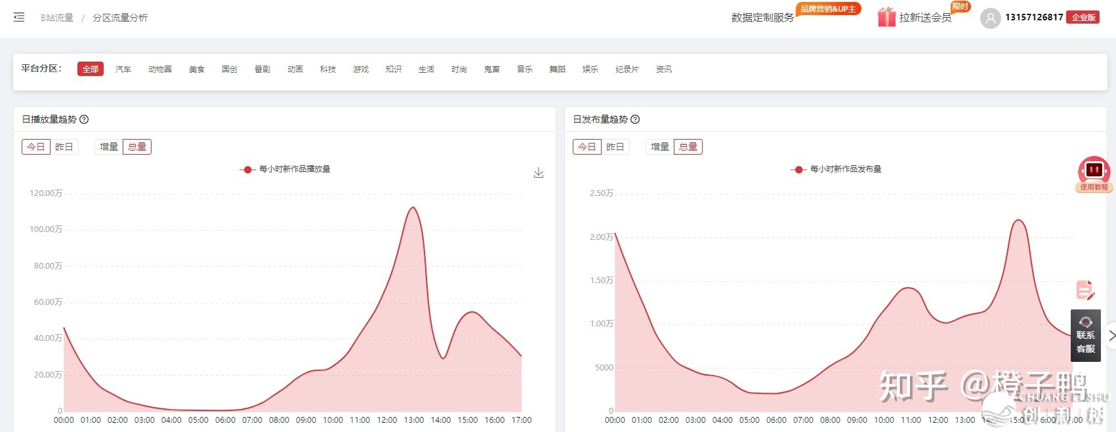Go to B站流量 breadcrumb link
The image size is (1116, 432).
point(57,18)
